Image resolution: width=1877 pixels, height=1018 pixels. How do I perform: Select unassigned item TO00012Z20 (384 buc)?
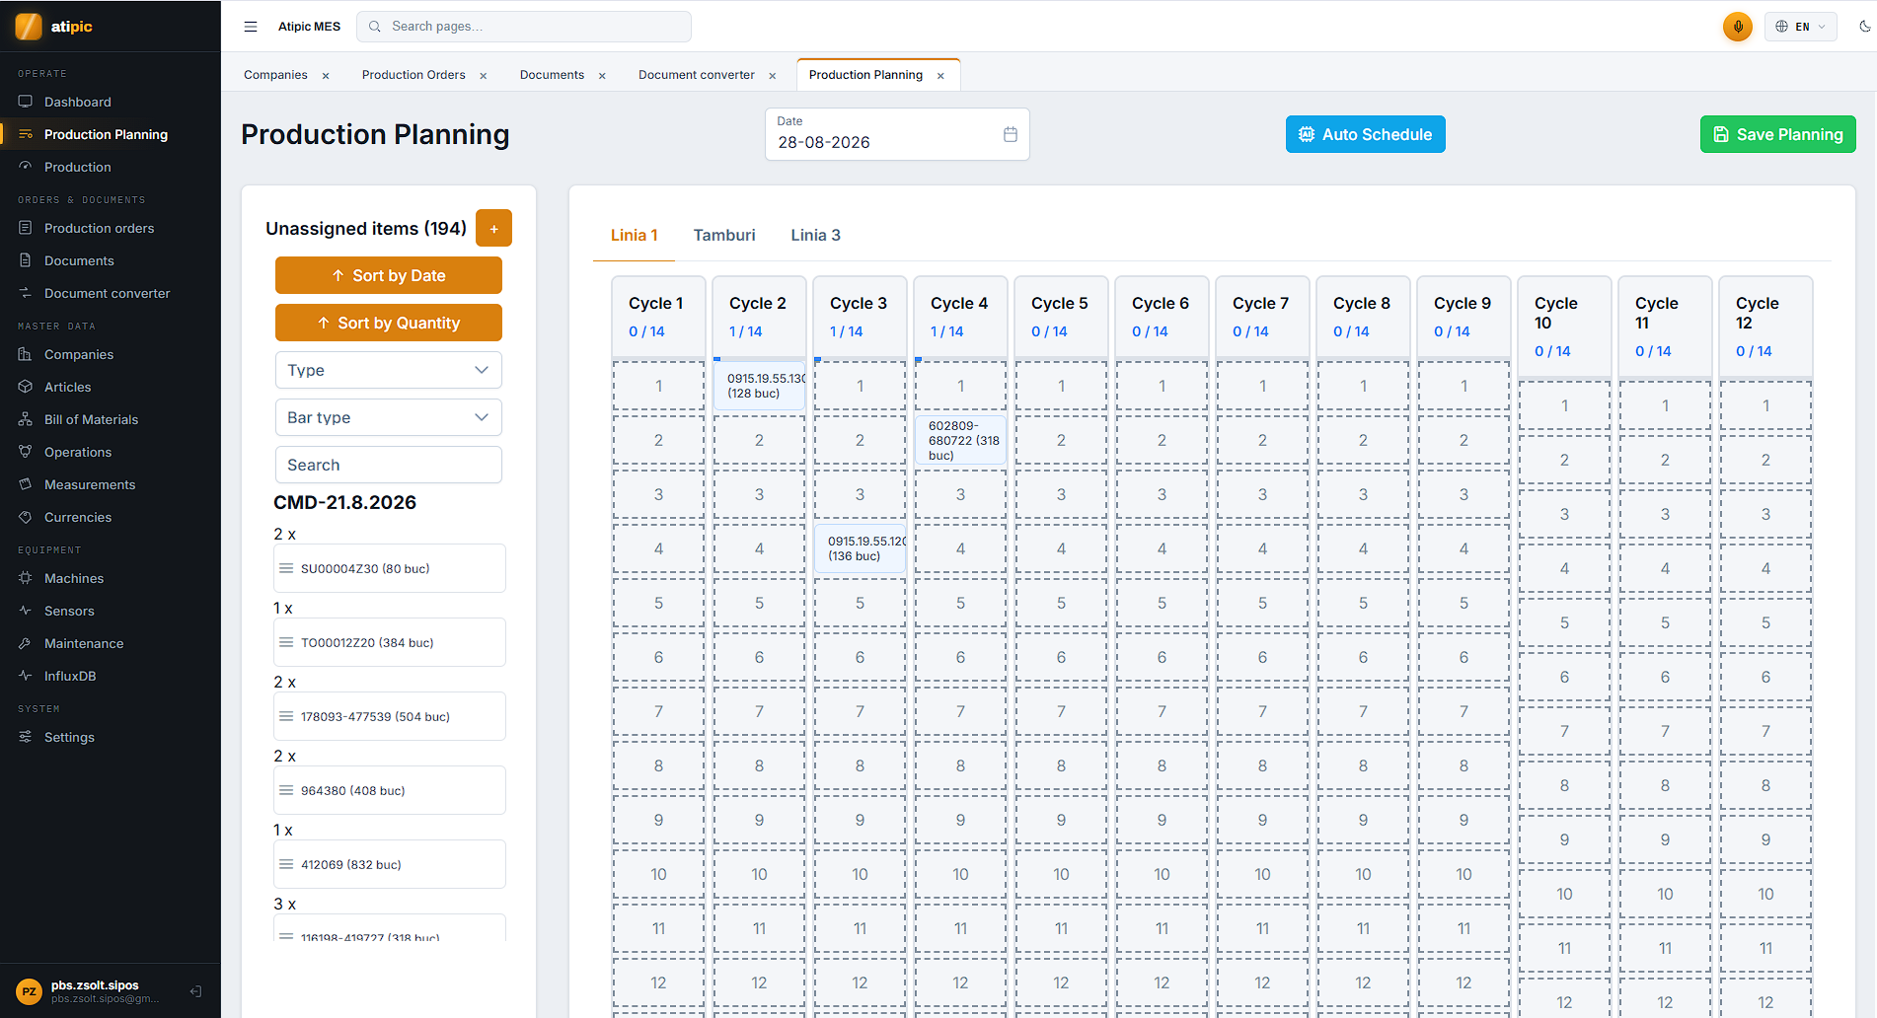point(390,642)
